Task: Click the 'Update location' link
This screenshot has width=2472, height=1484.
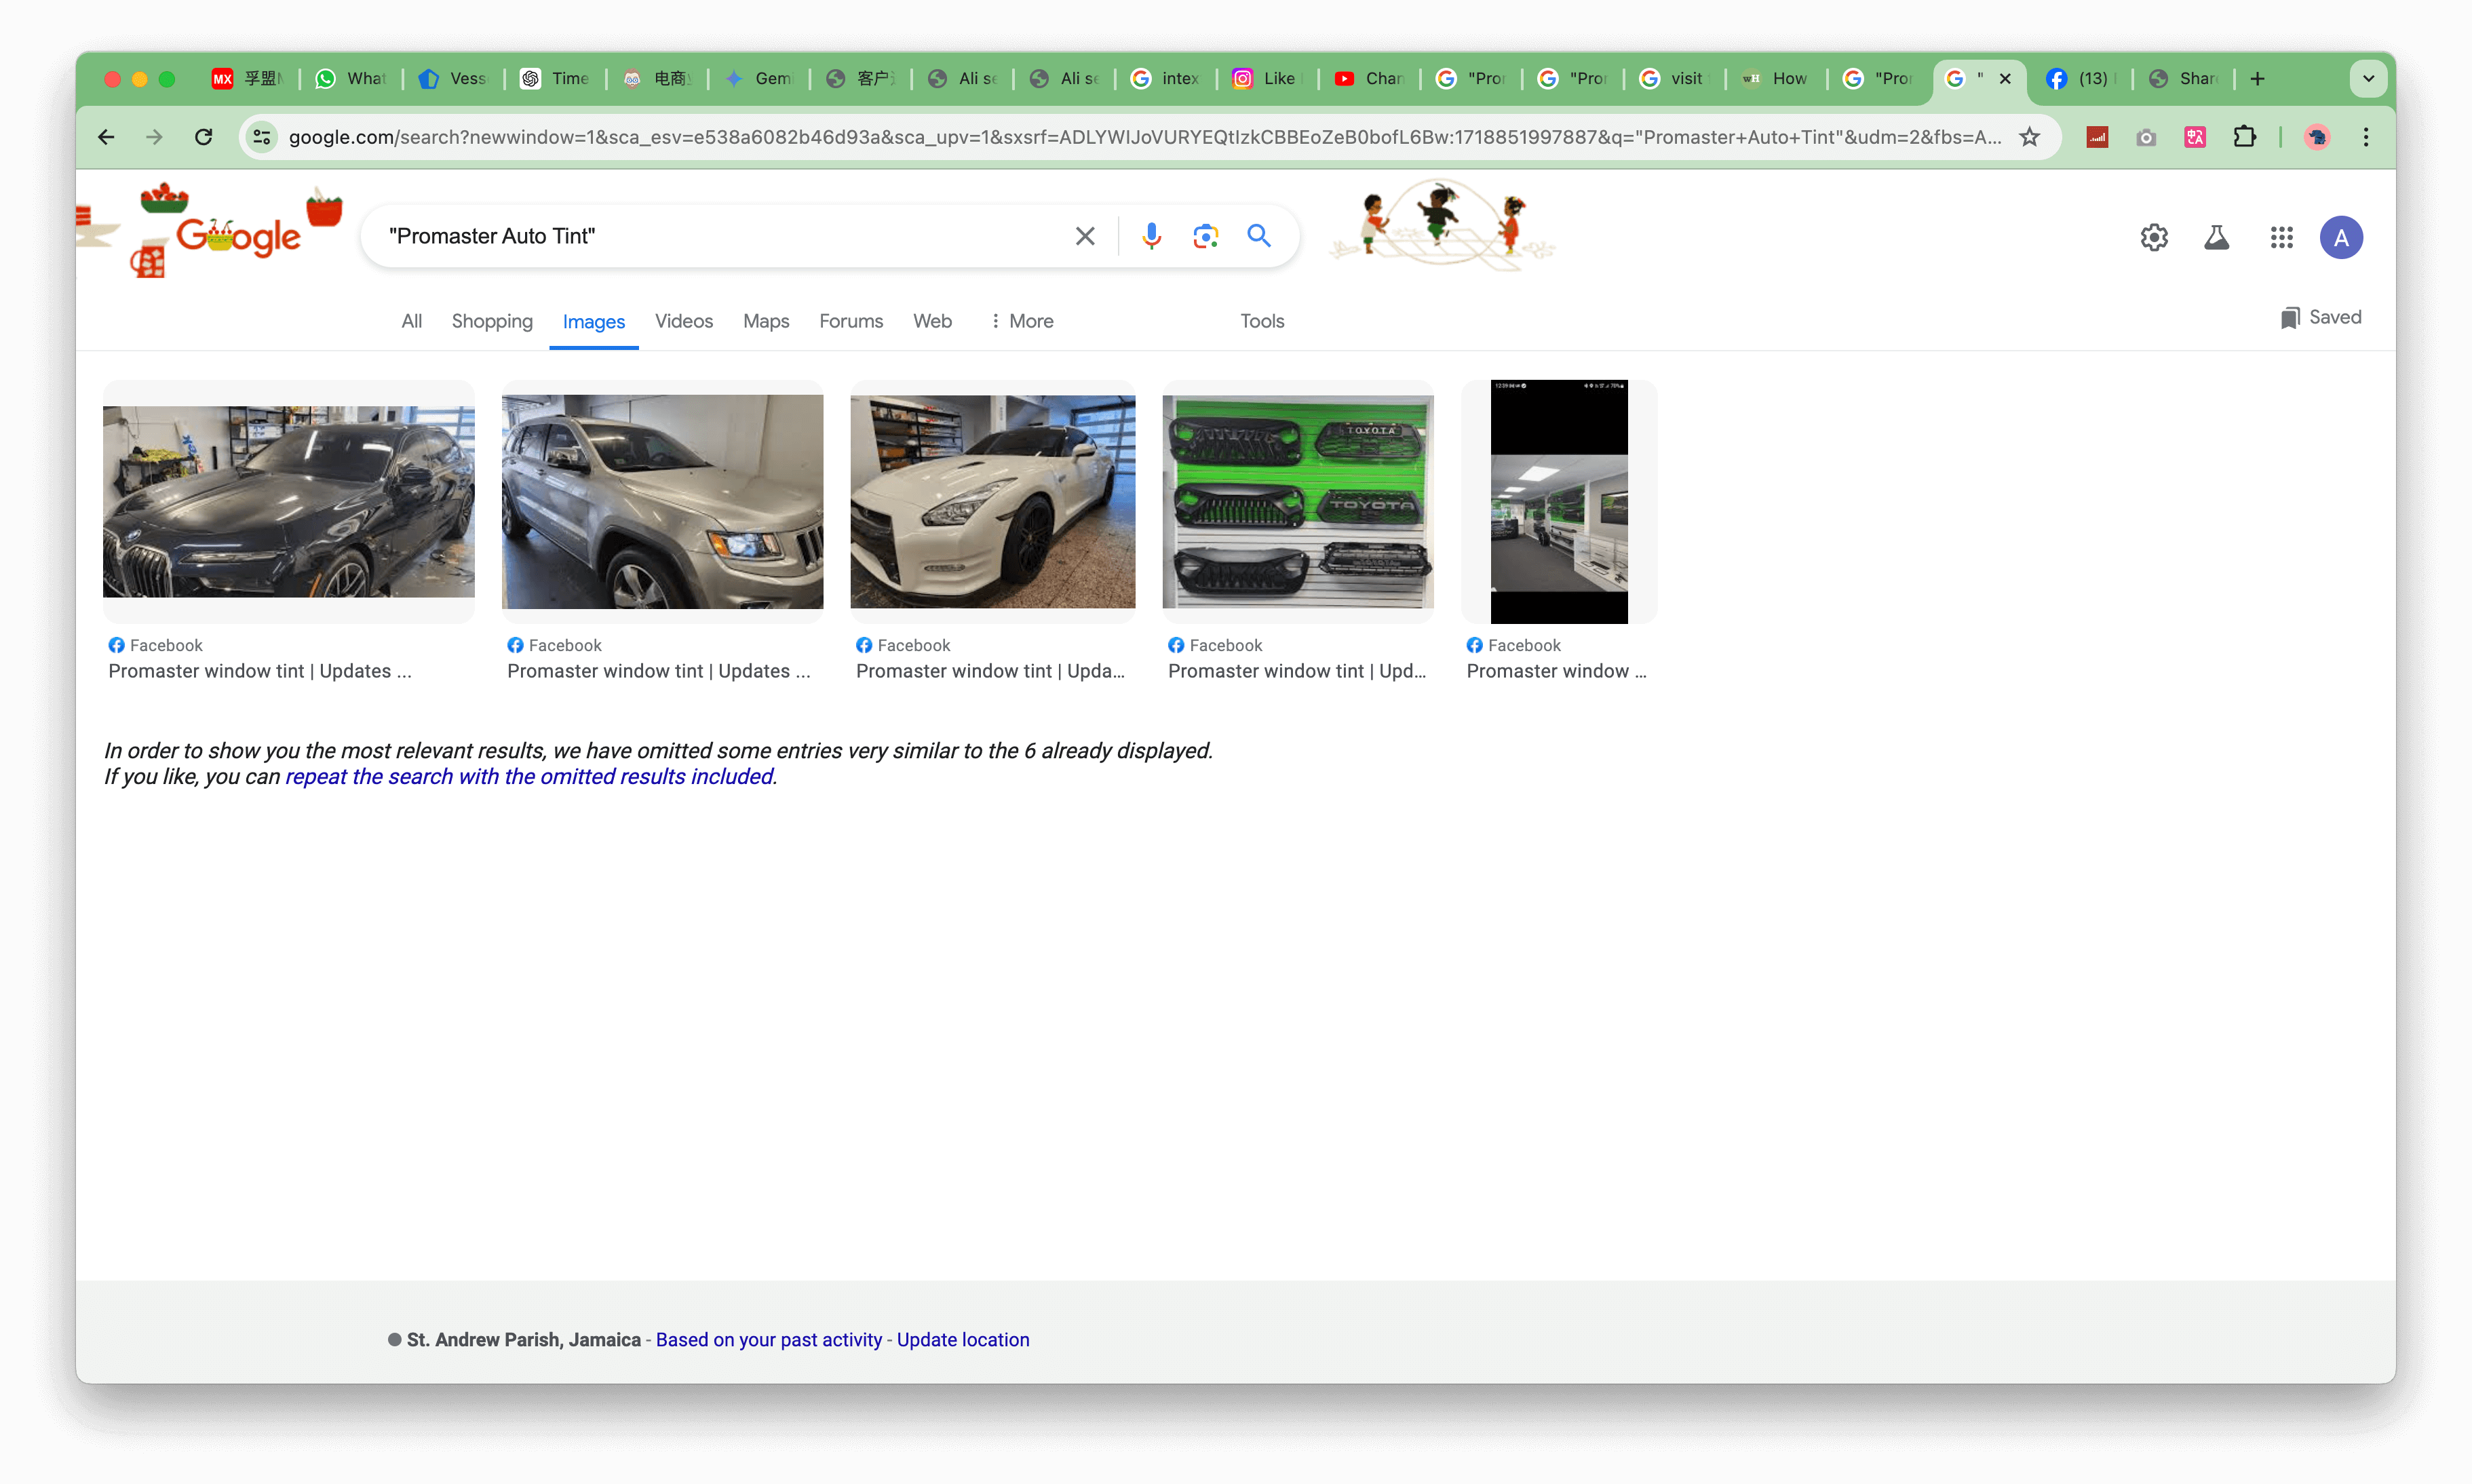Action: click(x=963, y=1340)
